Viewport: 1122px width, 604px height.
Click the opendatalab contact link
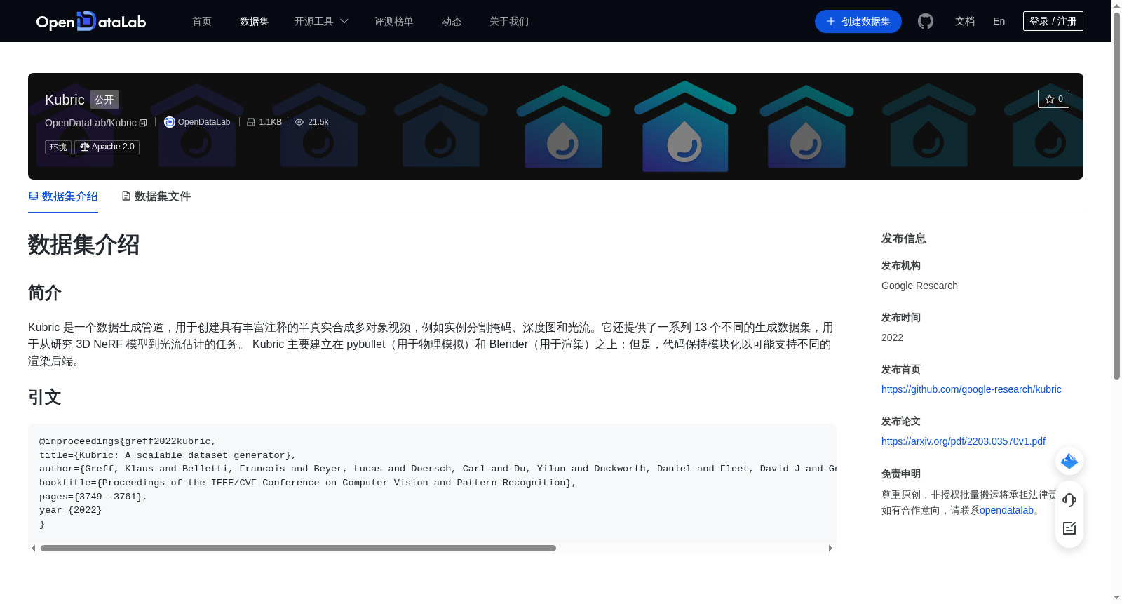1006,510
